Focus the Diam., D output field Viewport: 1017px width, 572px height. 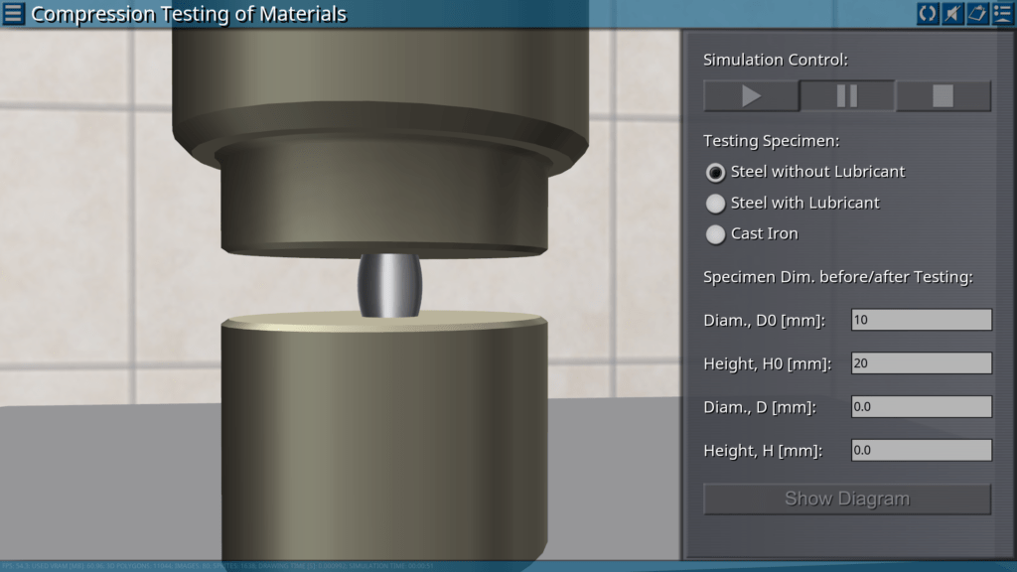click(921, 407)
